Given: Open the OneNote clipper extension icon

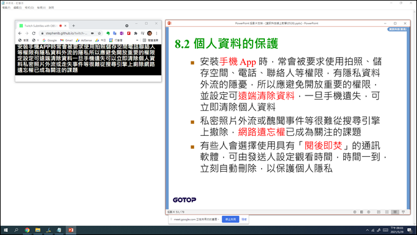Looking at the screenshot, I should (x=122, y=33).
